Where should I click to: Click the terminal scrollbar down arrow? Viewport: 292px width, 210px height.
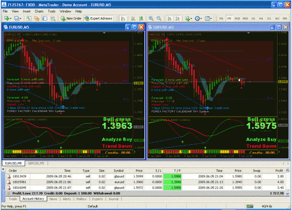(287, 194)
